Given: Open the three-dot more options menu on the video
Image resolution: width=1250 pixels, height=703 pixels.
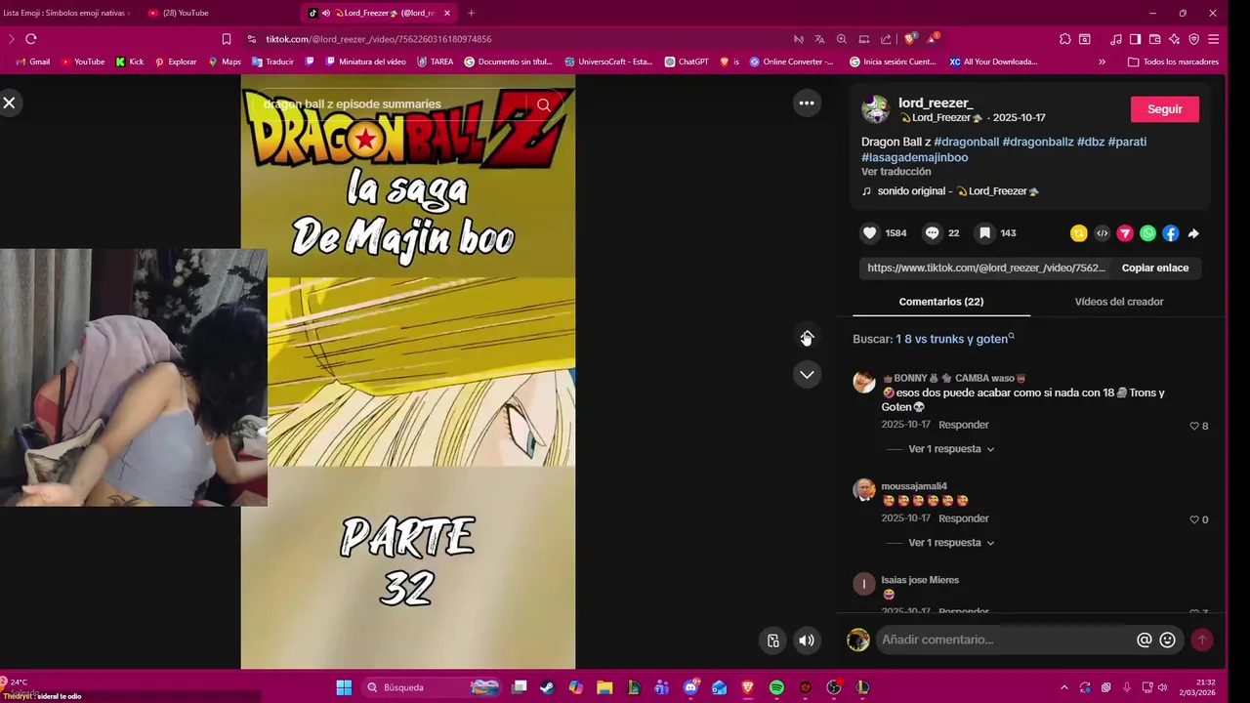Looking at the screenshot, I should click(807, 103).
